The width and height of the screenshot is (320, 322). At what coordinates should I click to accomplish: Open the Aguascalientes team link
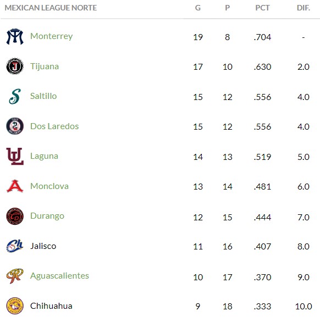pos(59,276)
